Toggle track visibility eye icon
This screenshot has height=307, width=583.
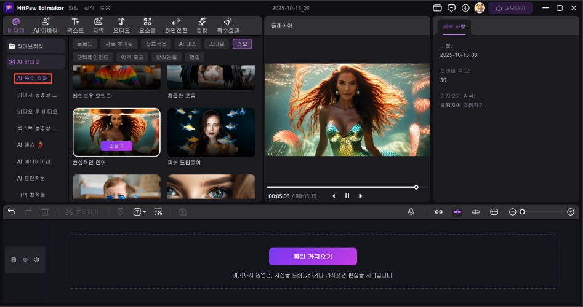click(x=25, y=260)
